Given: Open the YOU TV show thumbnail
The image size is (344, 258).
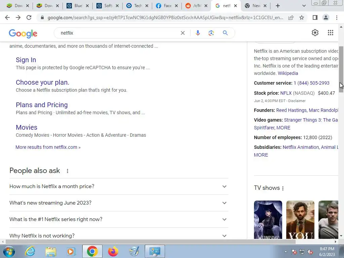Looking at the screenshot, I should 300,220.
